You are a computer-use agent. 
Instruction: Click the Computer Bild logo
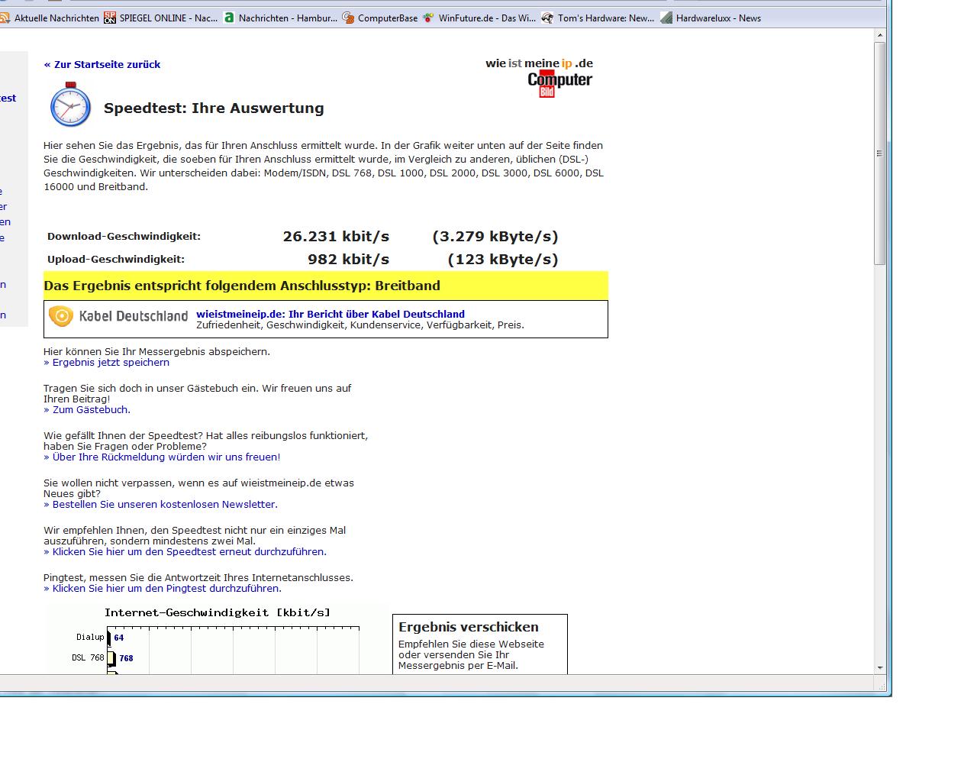pos(559,83)
